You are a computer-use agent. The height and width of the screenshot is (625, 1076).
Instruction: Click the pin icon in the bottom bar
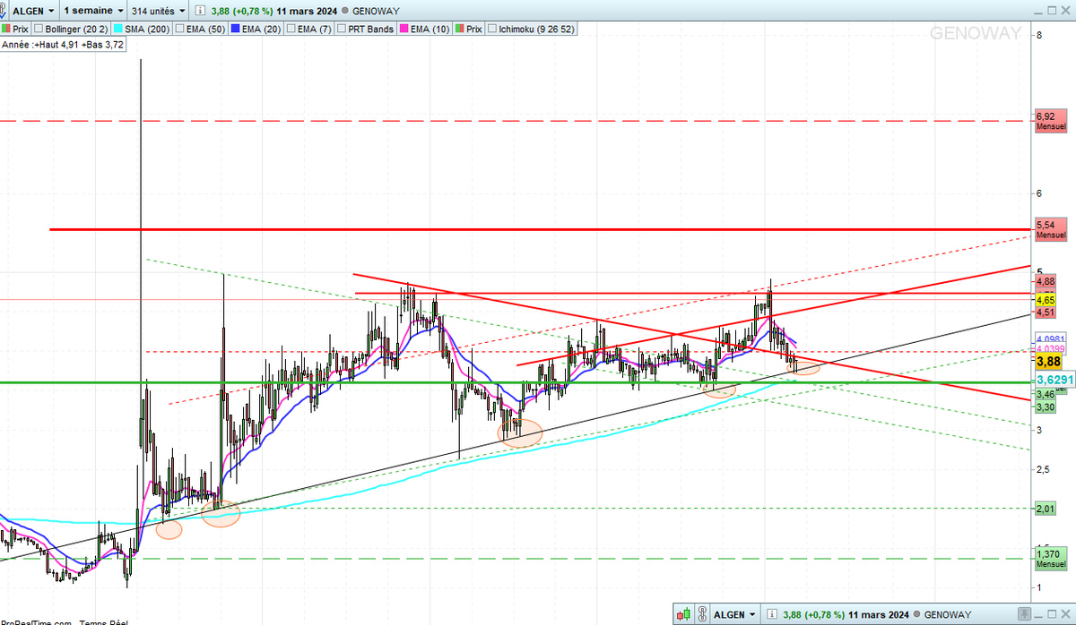tap(1025, 614)
